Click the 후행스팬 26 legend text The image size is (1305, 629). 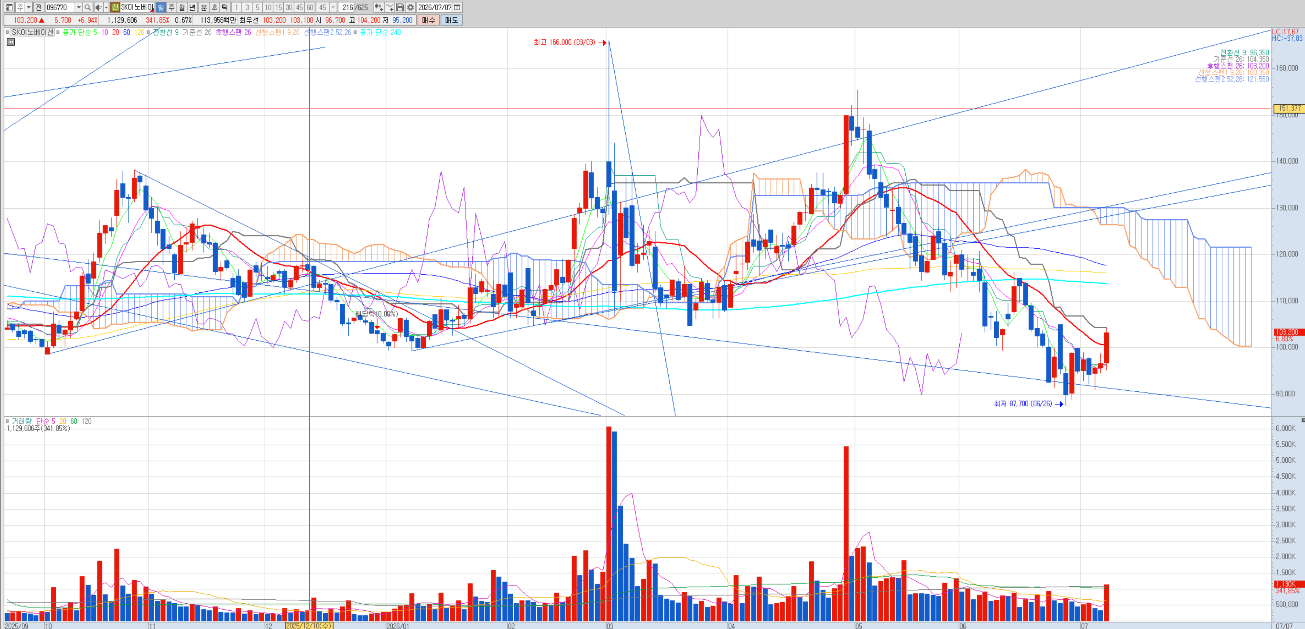click(233, 32)
